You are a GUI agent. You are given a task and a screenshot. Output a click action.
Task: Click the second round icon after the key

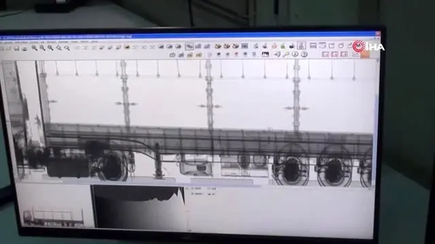pyautogui.click(x=304, y=54)
